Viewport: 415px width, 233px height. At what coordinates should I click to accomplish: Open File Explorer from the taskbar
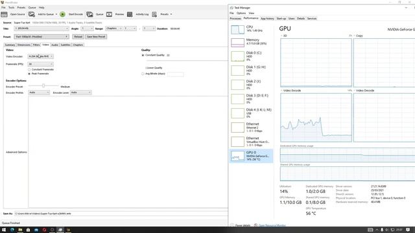[20, 230]
